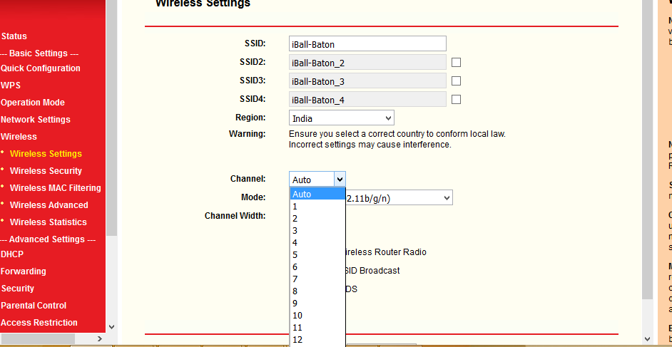Screen dimensions: 672x347
Task: Open the Region dropdown showing India
Action: [341, 118]
